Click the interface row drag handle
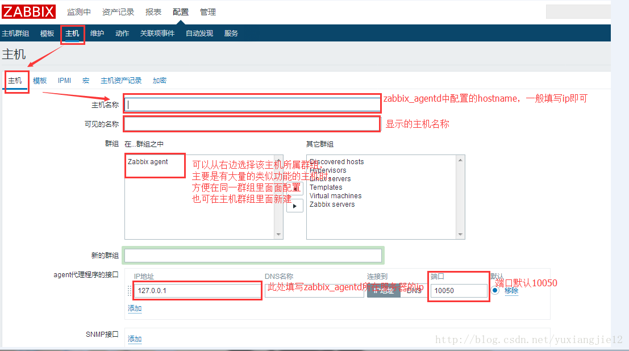629x351 pixels. pyautogui.click(x=130, y=290)
